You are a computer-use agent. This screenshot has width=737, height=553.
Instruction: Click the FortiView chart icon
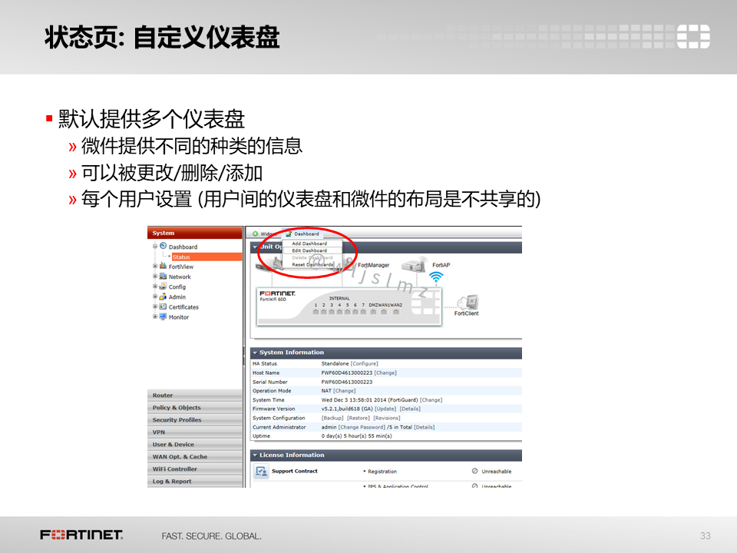(163, 266)
